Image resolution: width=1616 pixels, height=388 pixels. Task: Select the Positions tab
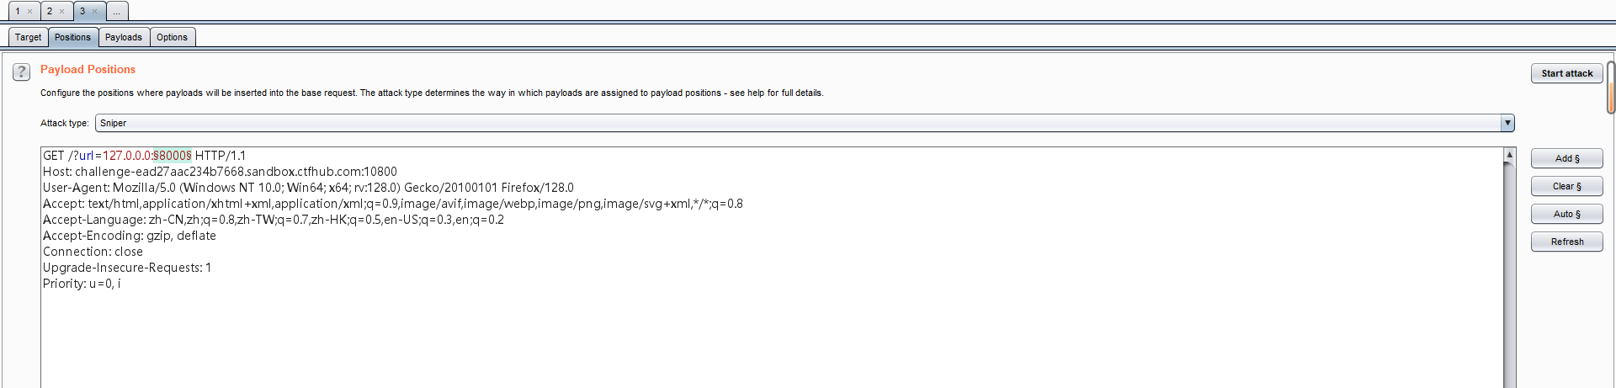pyautogui.click(x=72, y=37)
